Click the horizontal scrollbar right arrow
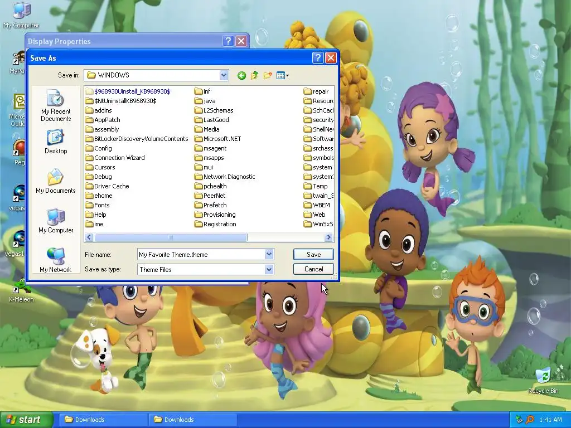This screenshot has height=428, width=571. pos(328,237)
